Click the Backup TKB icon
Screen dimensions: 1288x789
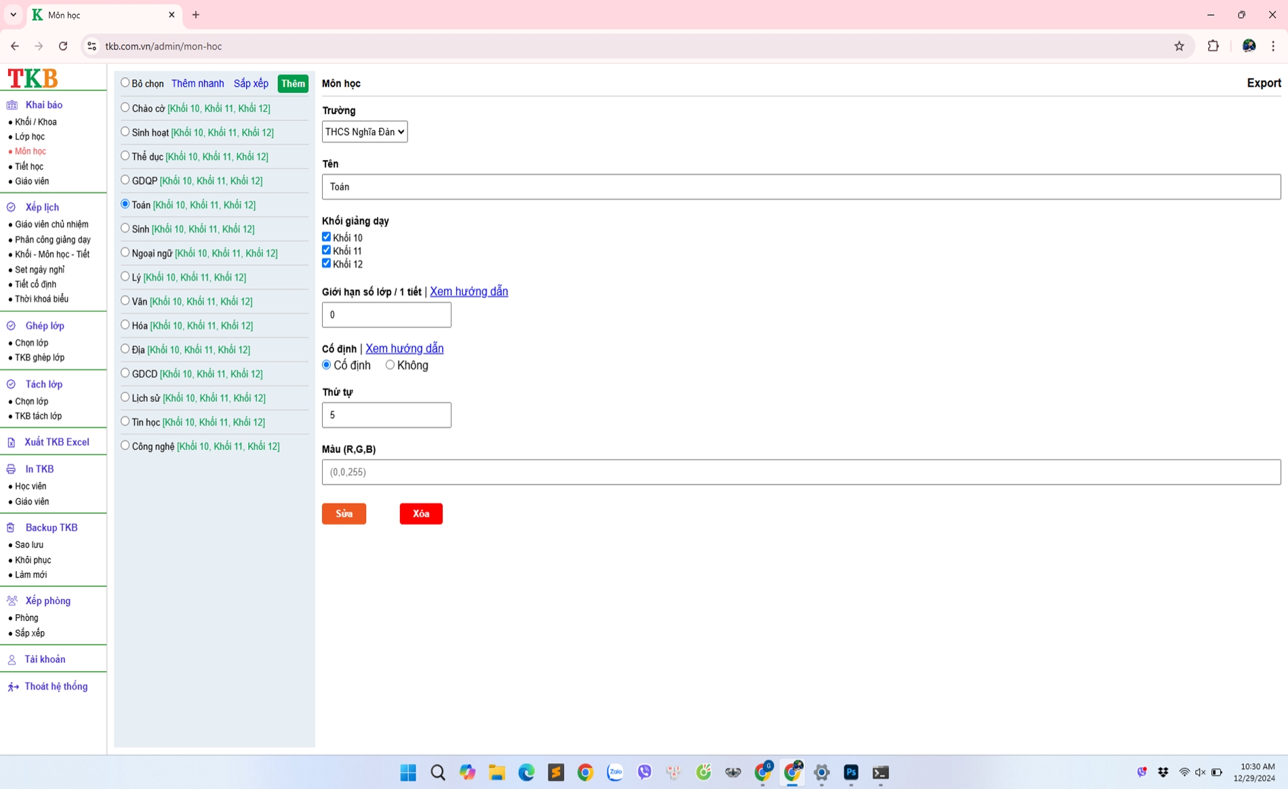pos(12,527)
